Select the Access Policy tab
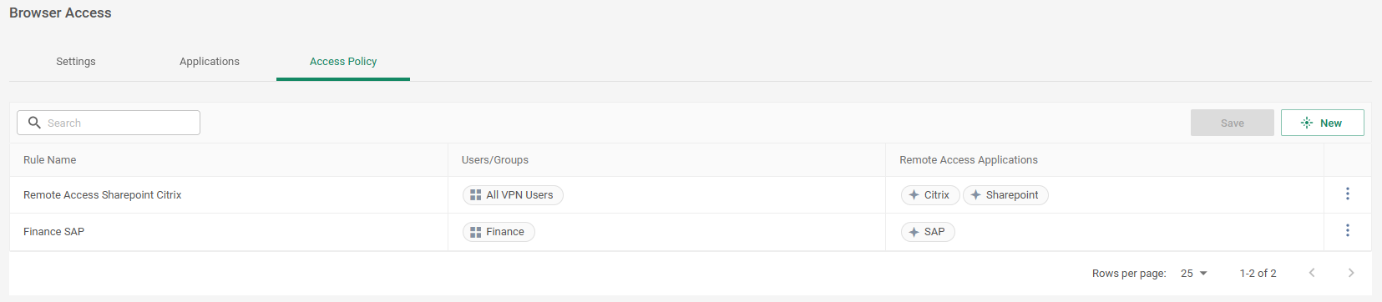The height and width of the screenshot is (302, 1382). coord(343,62)
